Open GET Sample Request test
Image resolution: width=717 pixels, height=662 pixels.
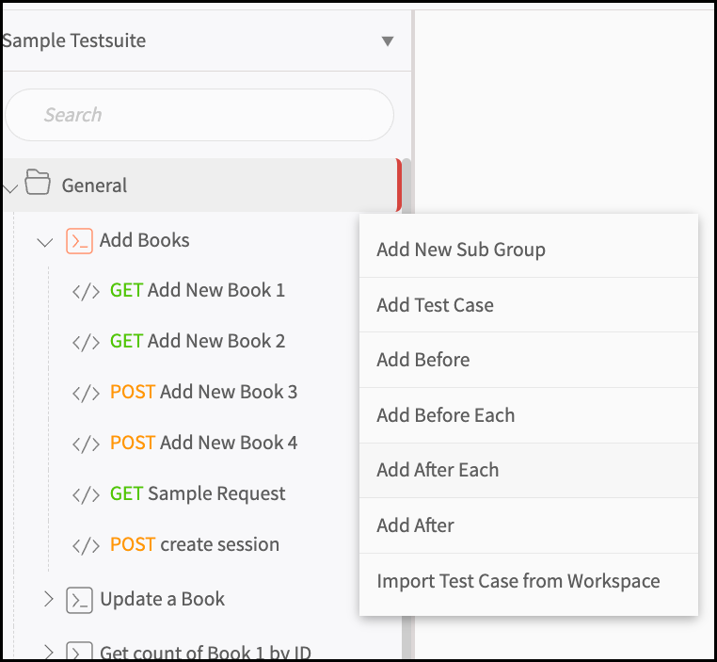(198, 494)
